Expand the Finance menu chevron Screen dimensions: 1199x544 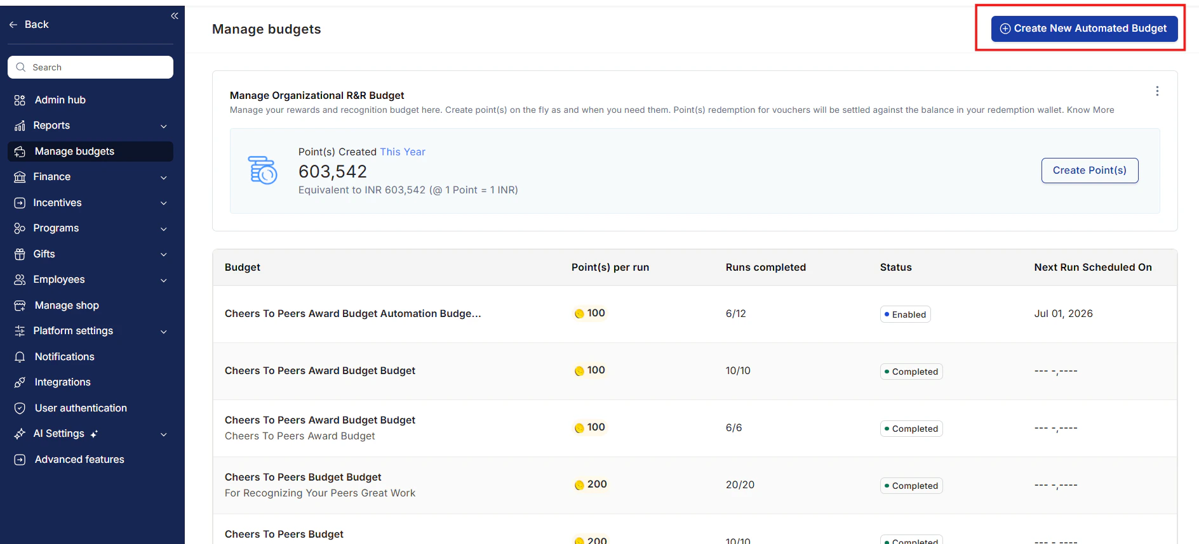pos(164,178)
